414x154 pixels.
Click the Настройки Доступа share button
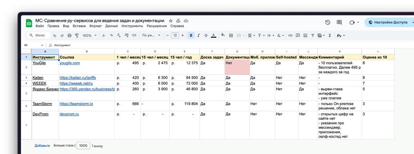click(x=388, y=22)
